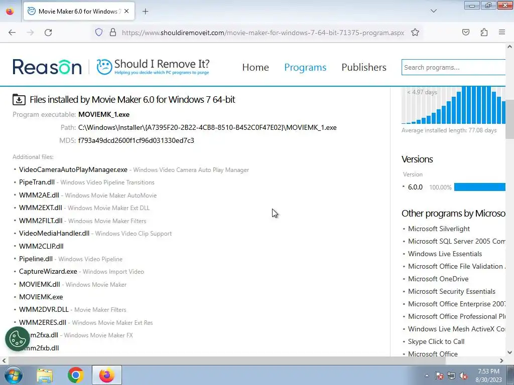514x385 pixels.
Task: Click the files installed download icon
Action: (x=19, y=100)
